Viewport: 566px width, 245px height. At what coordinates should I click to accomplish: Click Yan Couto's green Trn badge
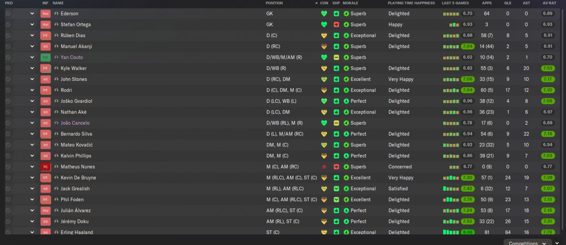pos(46,57)
